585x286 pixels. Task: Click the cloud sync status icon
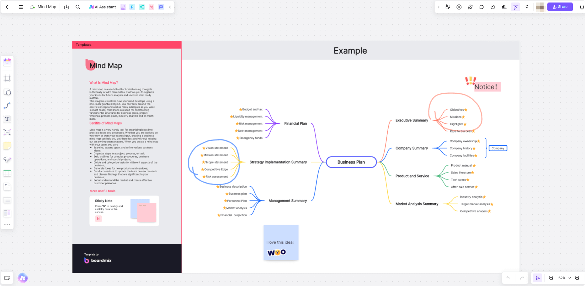[x=32, y=7]
